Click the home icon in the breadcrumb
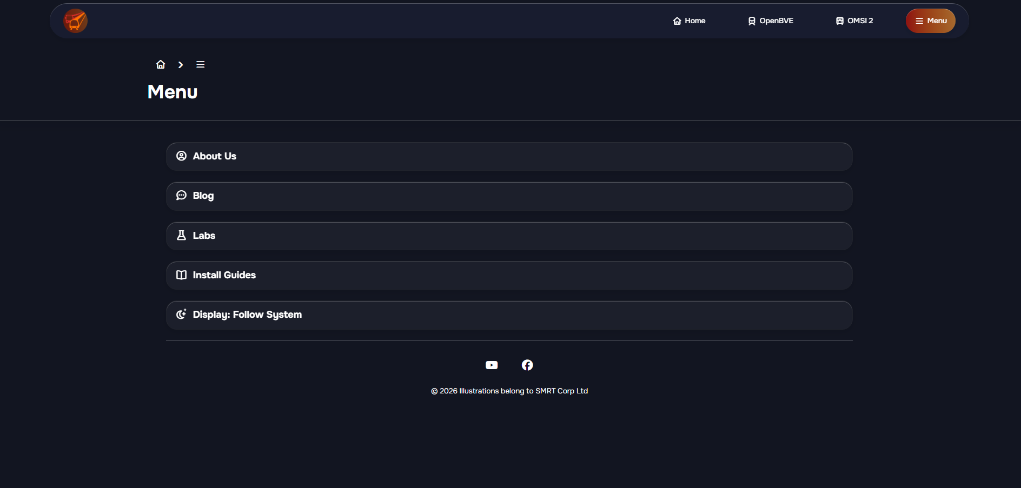1021x488 pixels. click(161, 65)
